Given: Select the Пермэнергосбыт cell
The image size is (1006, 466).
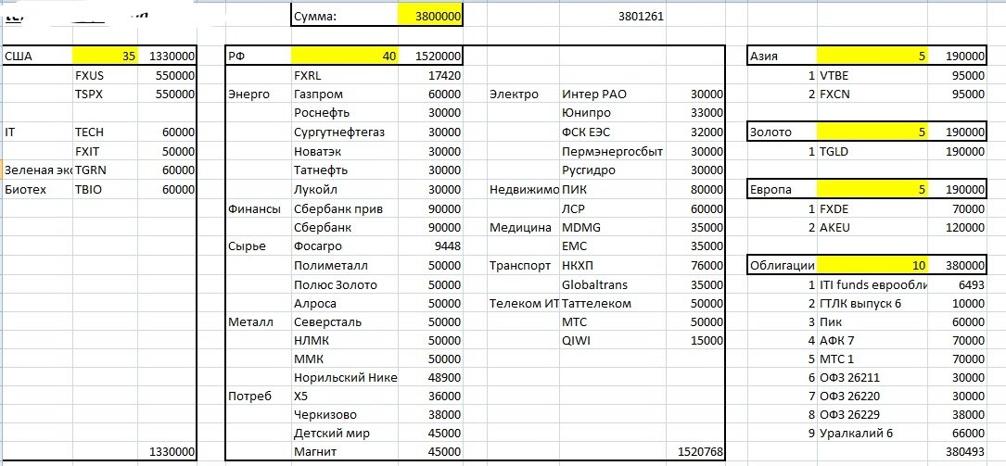Looking at the screenshot, I should (613, 151).
